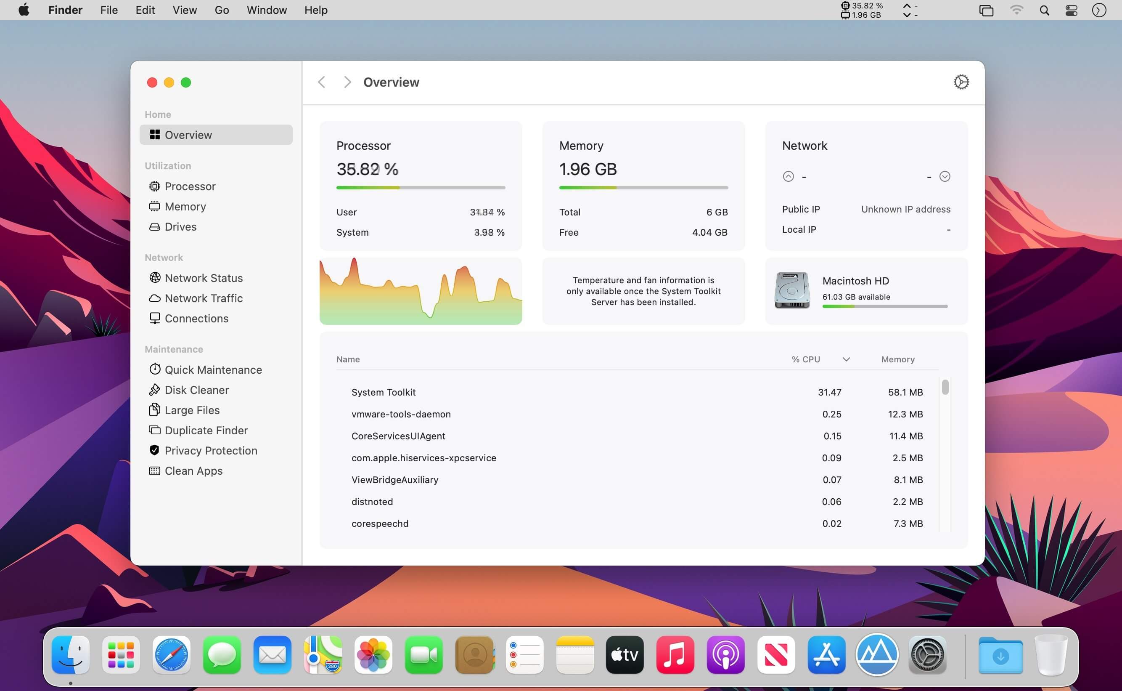Expand CPU column sort dropdown
Viewport: 1122px width, 691px height.
tap(847, 359)
